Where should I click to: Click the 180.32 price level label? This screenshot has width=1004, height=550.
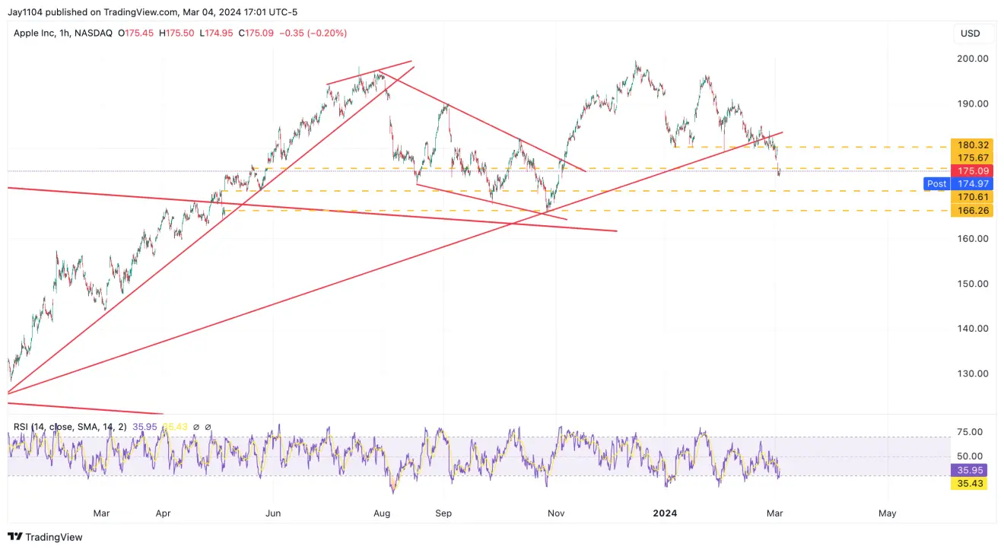click(972, 145)
